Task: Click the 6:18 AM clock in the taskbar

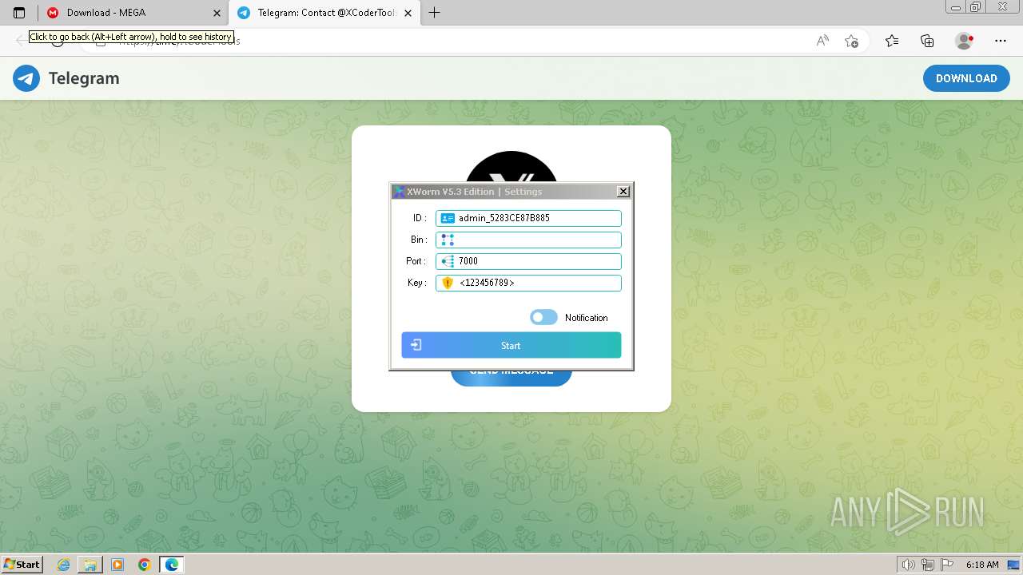Action: [x=982, y=565]
